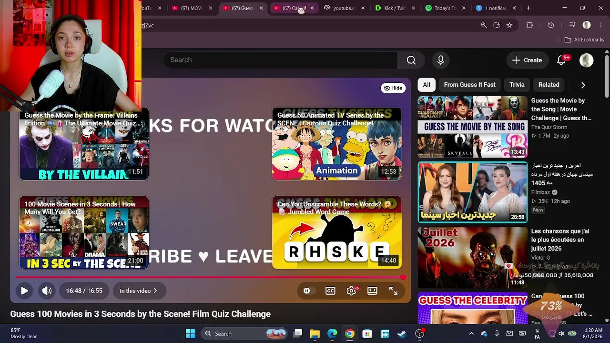Image resolution: width=610 pixels, height=343 pixels.
Task: Close the Today's Top Spotify tab
Action: tap(464, 8)
